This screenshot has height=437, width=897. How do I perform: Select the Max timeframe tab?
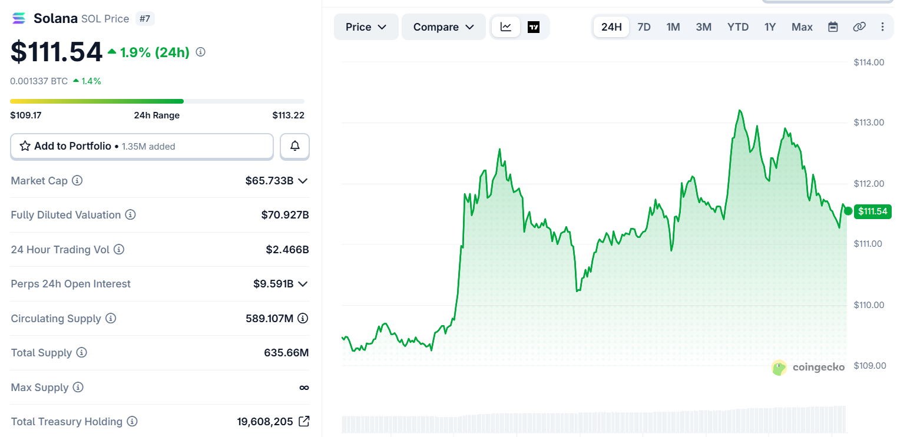[x=802, y=27]
